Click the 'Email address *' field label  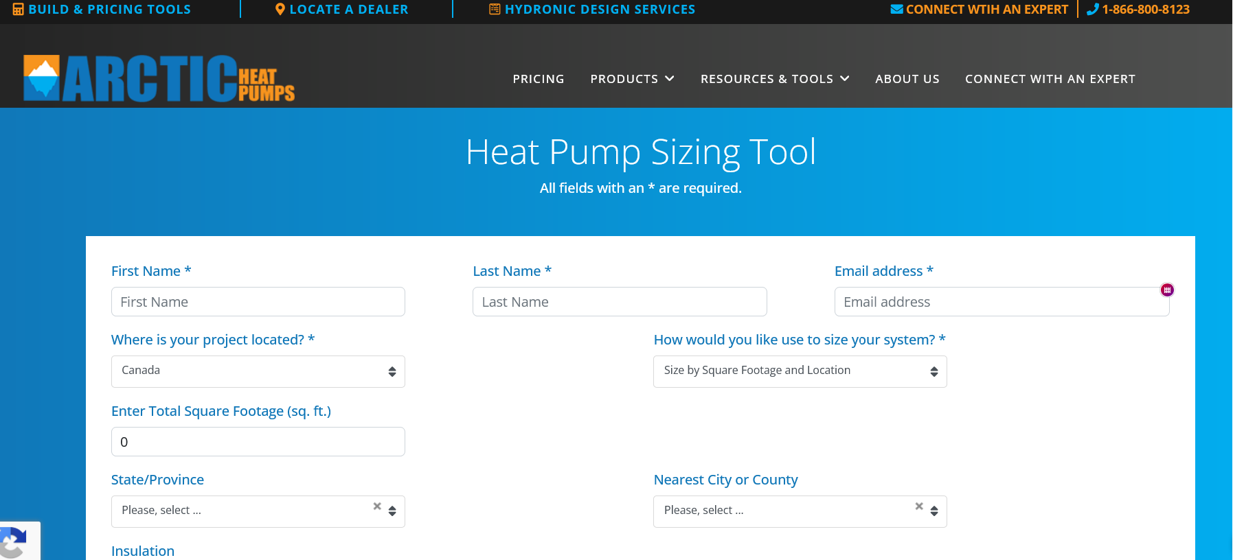(884, 271)
